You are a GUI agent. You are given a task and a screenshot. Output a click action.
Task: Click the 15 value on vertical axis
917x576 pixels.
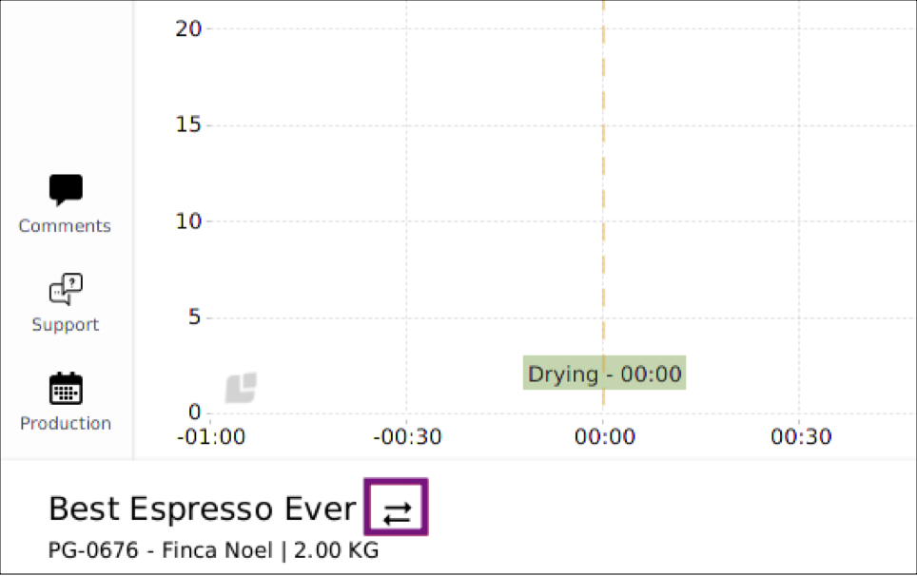tap(188, 125)
